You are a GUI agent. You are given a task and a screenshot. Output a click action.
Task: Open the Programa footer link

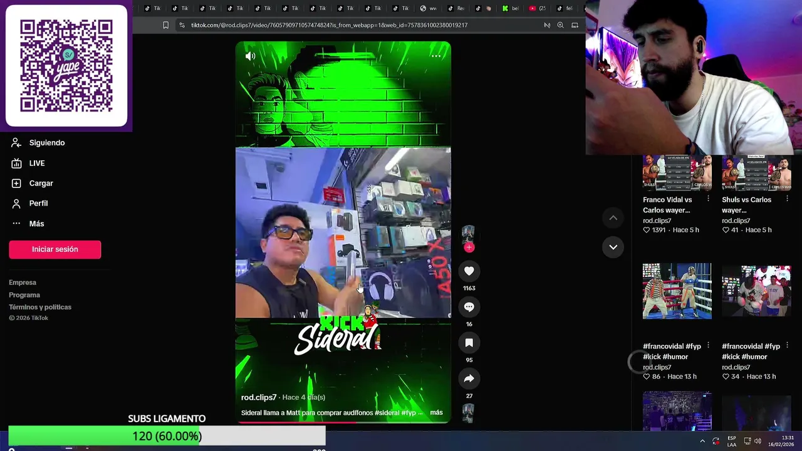24,295
